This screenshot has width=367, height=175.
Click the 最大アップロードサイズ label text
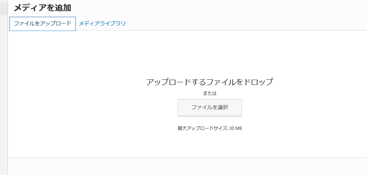tap(203, 128)
